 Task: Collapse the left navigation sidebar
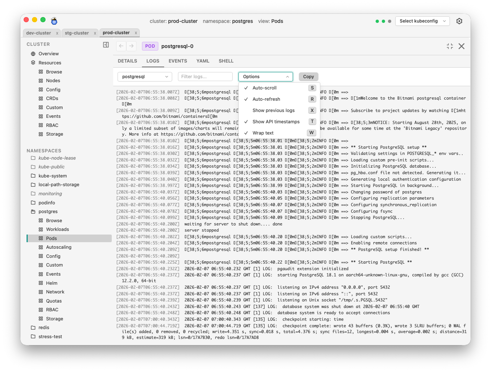pyautogui.click(x=106, y=44)
